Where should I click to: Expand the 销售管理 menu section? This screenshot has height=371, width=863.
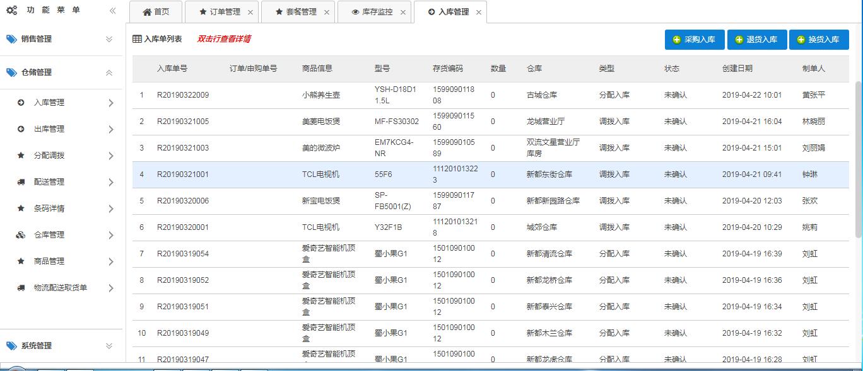point(109,39)
